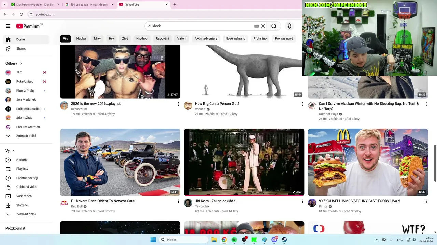Viewport: 437px width, 245px height.
Task: Open the TLC subscription channel
Action: pos(26,72)
